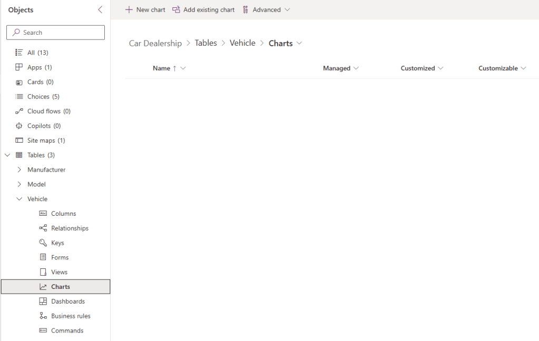Open the Name column sort dropdown
Viewport: 539px width, 341px height.
point(181,68)
